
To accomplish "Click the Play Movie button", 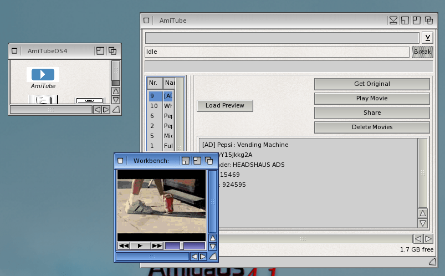I will (372, 98).
